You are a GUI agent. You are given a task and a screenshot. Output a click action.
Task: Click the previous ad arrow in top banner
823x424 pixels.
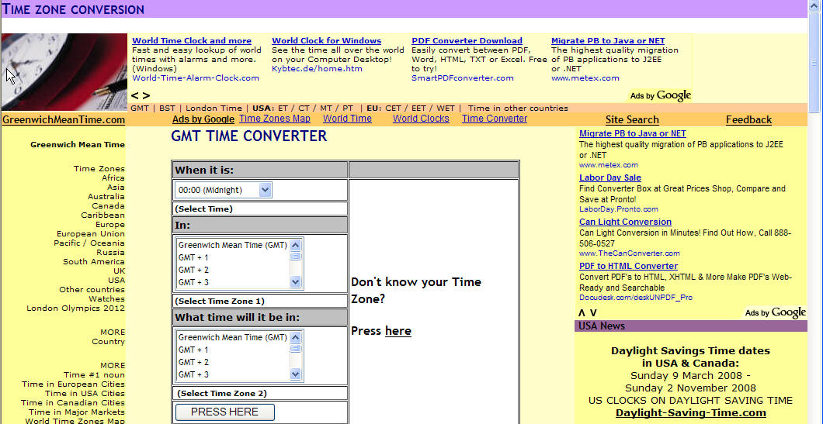click(135, 95)
